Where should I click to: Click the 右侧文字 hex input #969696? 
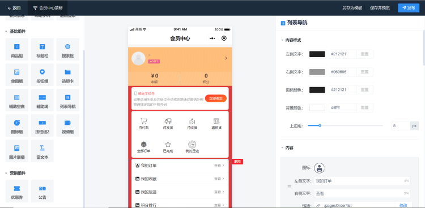tap(342, 72)
